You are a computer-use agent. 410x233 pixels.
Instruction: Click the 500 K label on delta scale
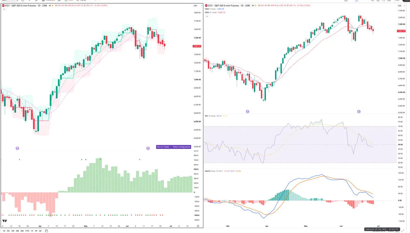(196, 169)
